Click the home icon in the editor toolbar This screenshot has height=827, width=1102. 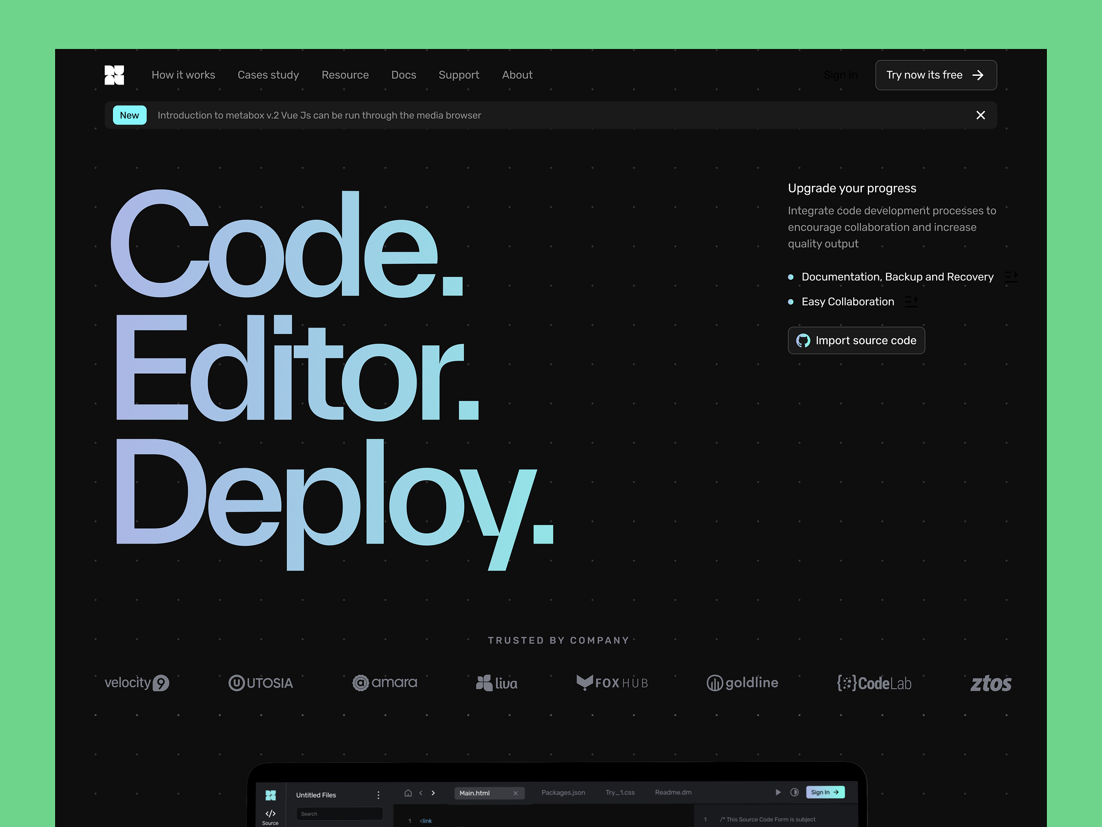click(408, 793)
